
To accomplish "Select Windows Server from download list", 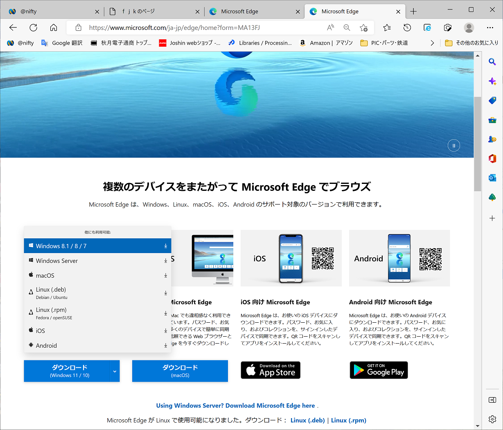I will coord(97,260).
